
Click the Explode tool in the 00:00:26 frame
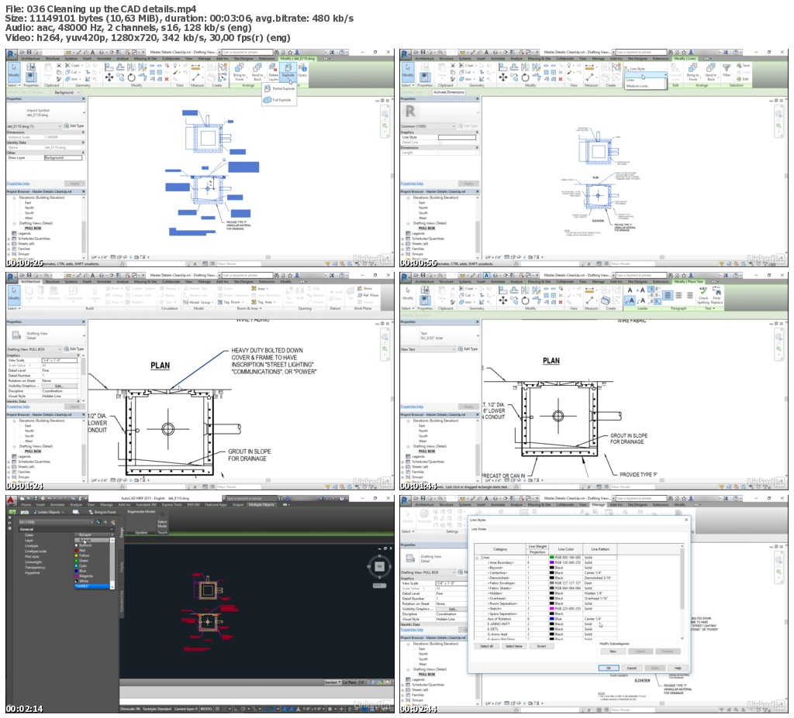tap(288, 70)
